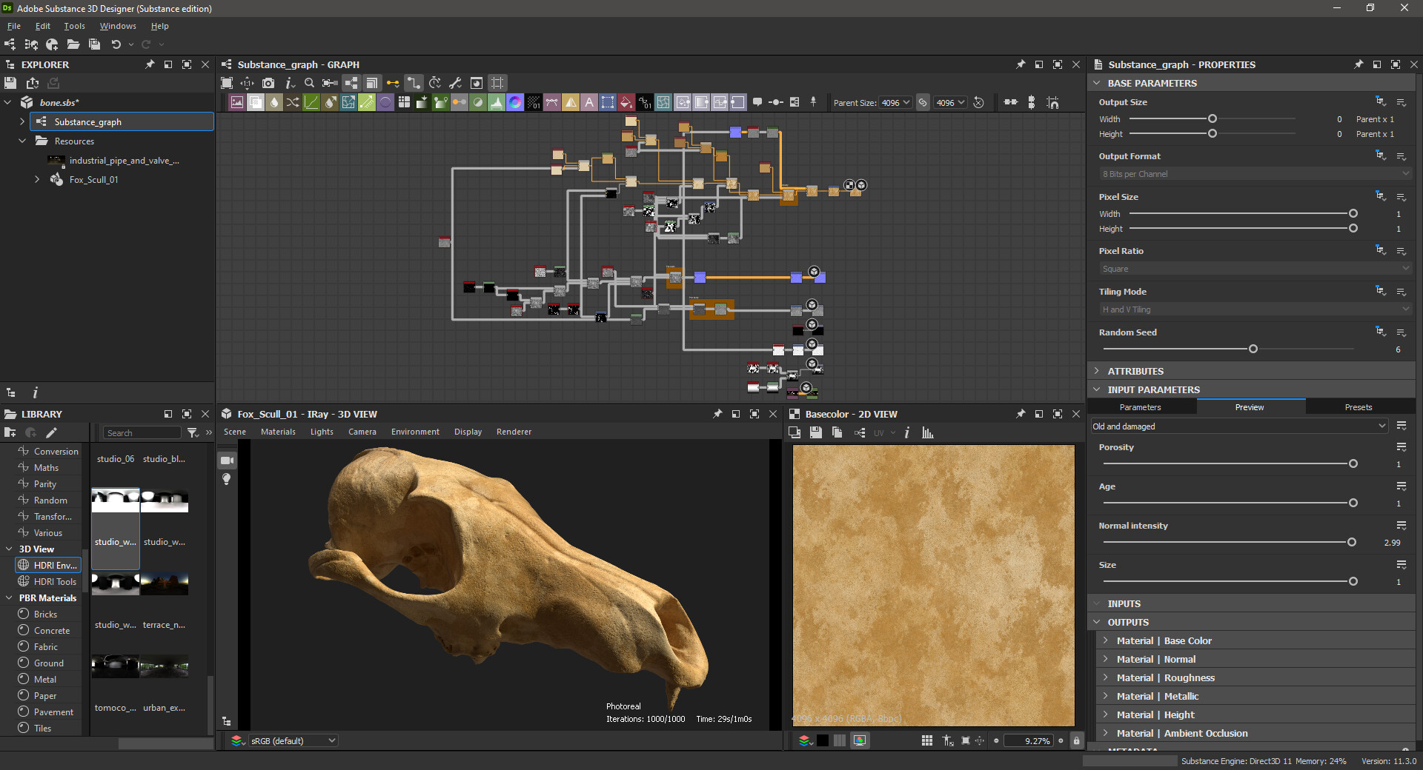Click the pencil edit icon in Library panel

[x=50, y=432]
